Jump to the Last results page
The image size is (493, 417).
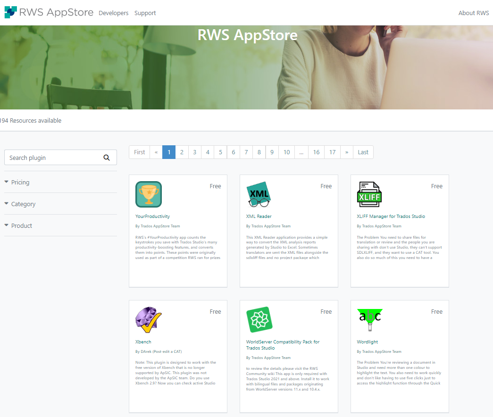(363, 152)
